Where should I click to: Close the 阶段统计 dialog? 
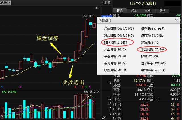(176, 20)
